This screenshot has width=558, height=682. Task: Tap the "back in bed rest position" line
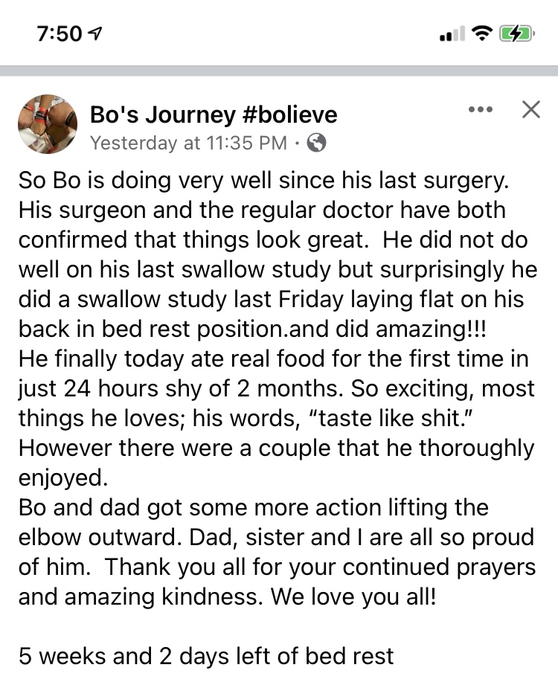(x=252, y=329)
